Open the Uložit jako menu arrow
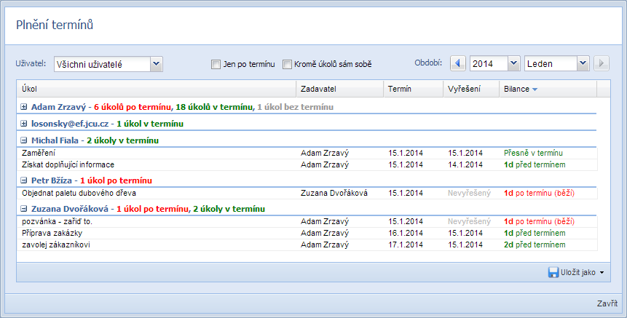 pos(602,273)
